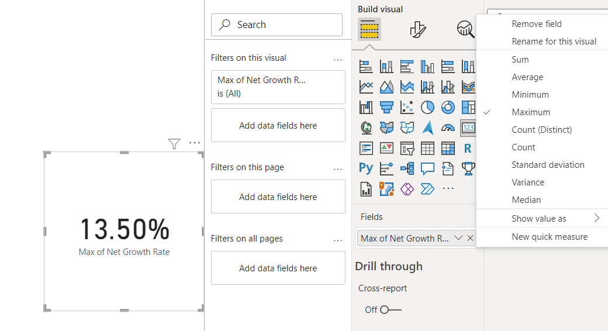Viewport: 608px width, 331px height.
Task: Select the Metrics trophy visual
Action: pyautogui.click(x=468, y=168)
